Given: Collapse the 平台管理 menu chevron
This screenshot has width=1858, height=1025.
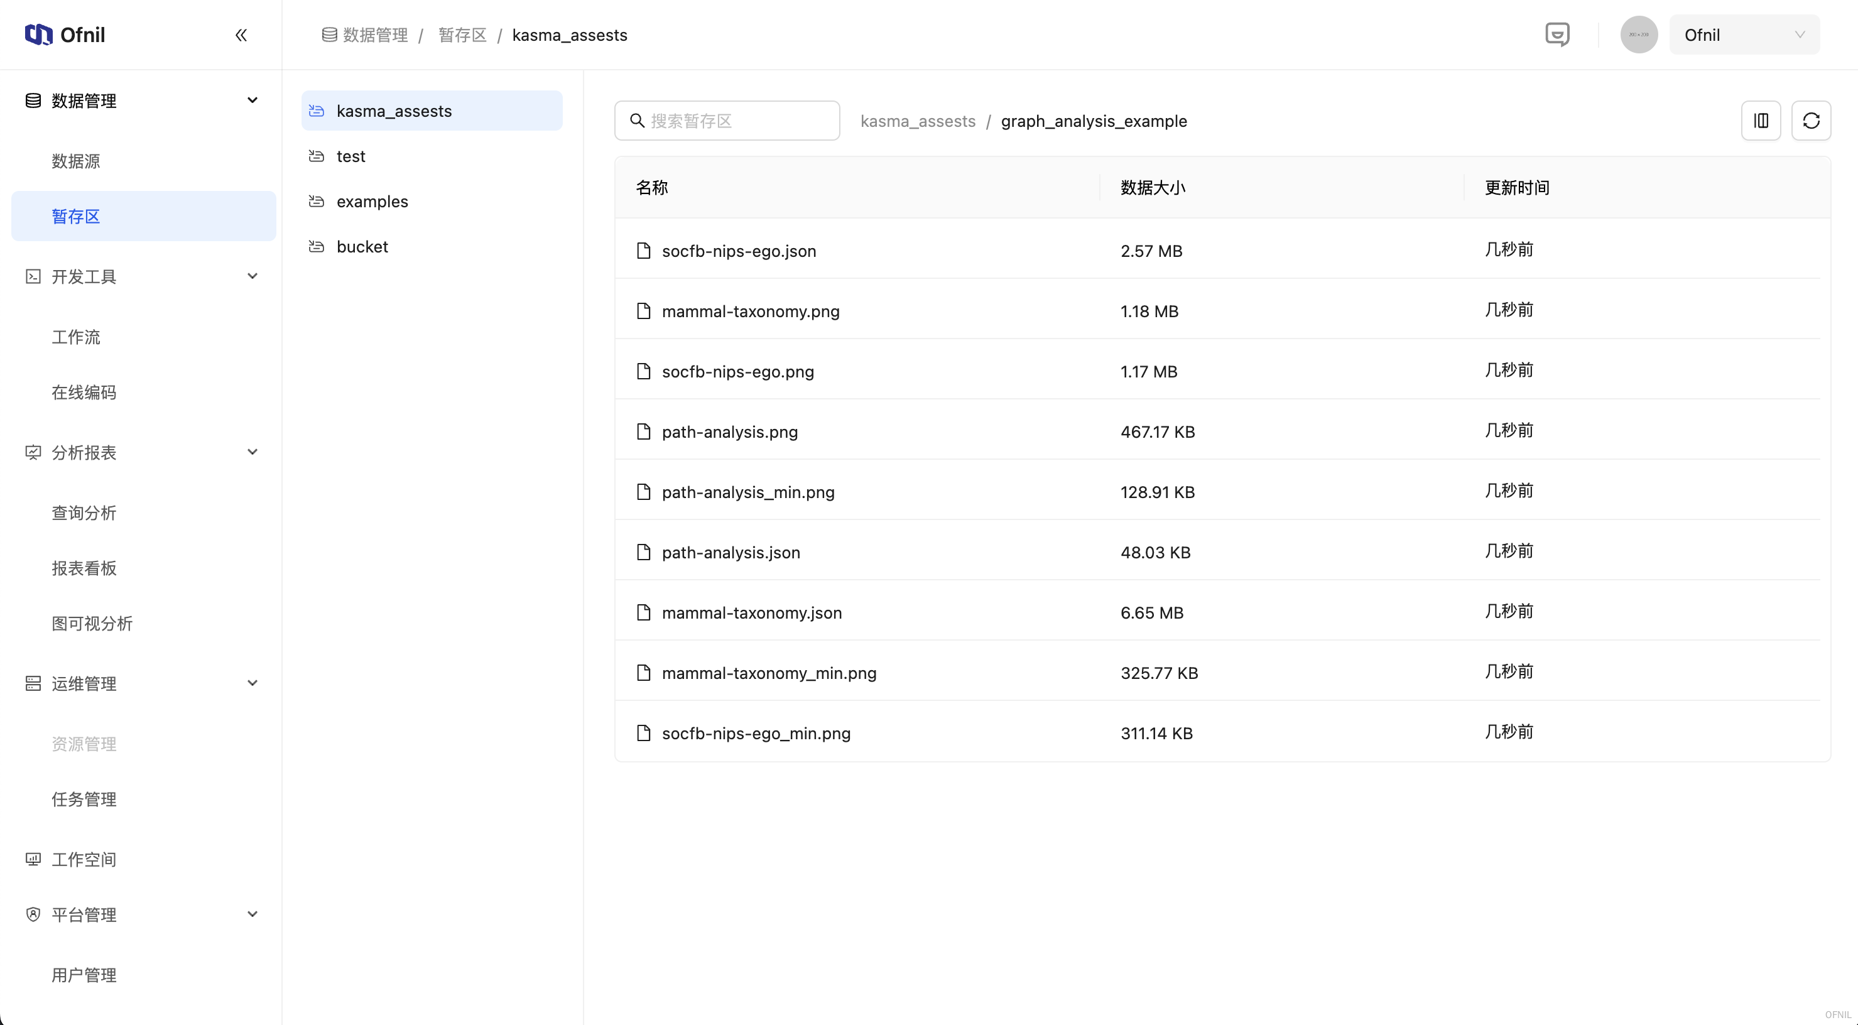Looking at the screenshot, I should (x=253, y=914).
